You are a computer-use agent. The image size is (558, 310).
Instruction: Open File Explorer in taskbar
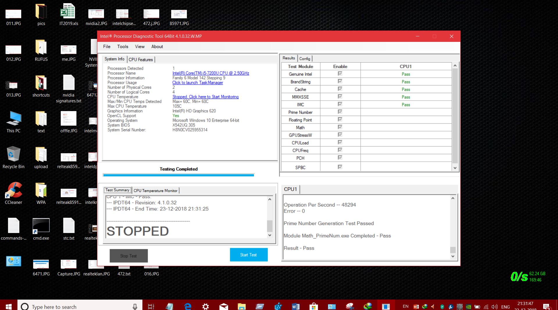pyautogui.click(x=242, y=306)
